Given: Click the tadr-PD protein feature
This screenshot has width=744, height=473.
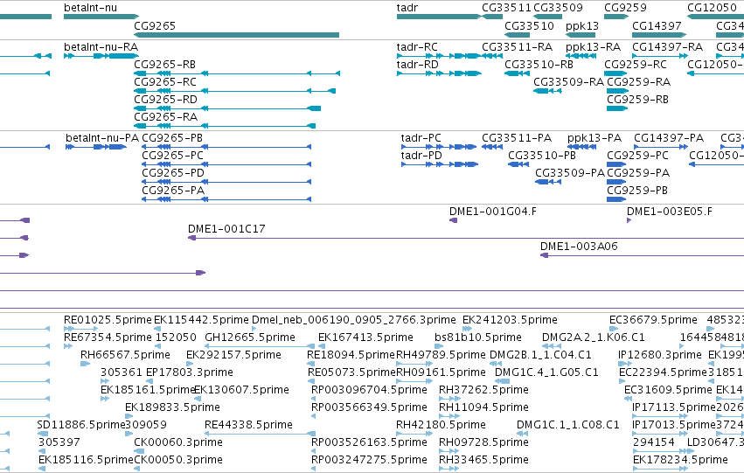Looking at the screenshot, I should 439,164.
